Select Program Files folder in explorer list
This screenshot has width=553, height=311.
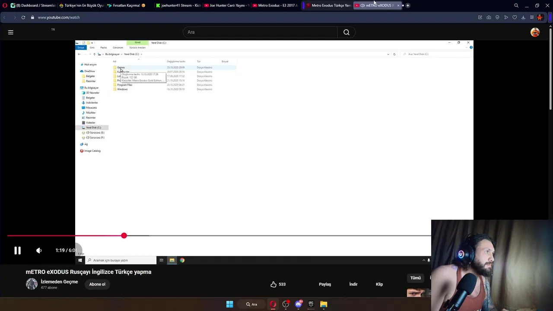tap(124, 85)
